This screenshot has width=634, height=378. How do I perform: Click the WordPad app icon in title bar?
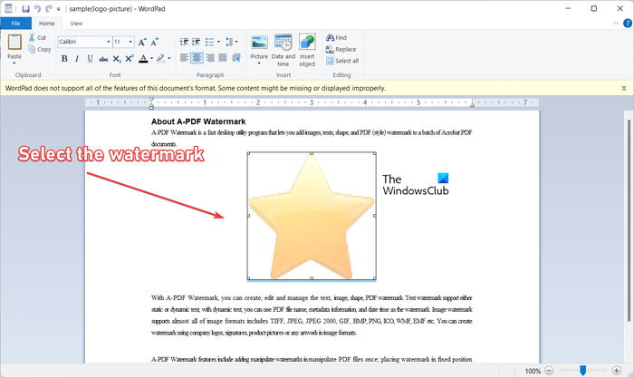point(8,8)
